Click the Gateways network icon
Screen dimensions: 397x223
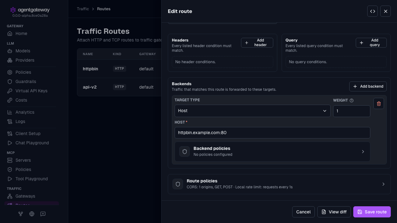10,196
